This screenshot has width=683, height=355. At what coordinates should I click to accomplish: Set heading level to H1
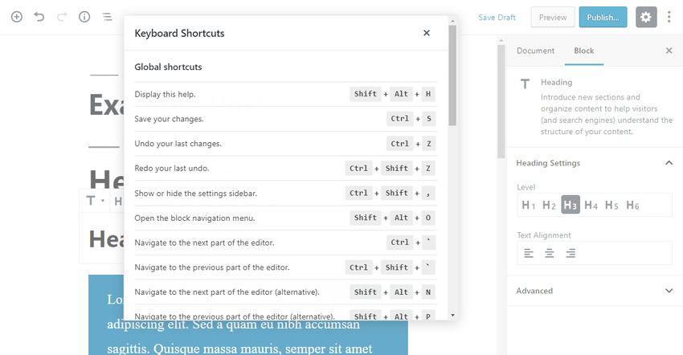coord(529,205)
